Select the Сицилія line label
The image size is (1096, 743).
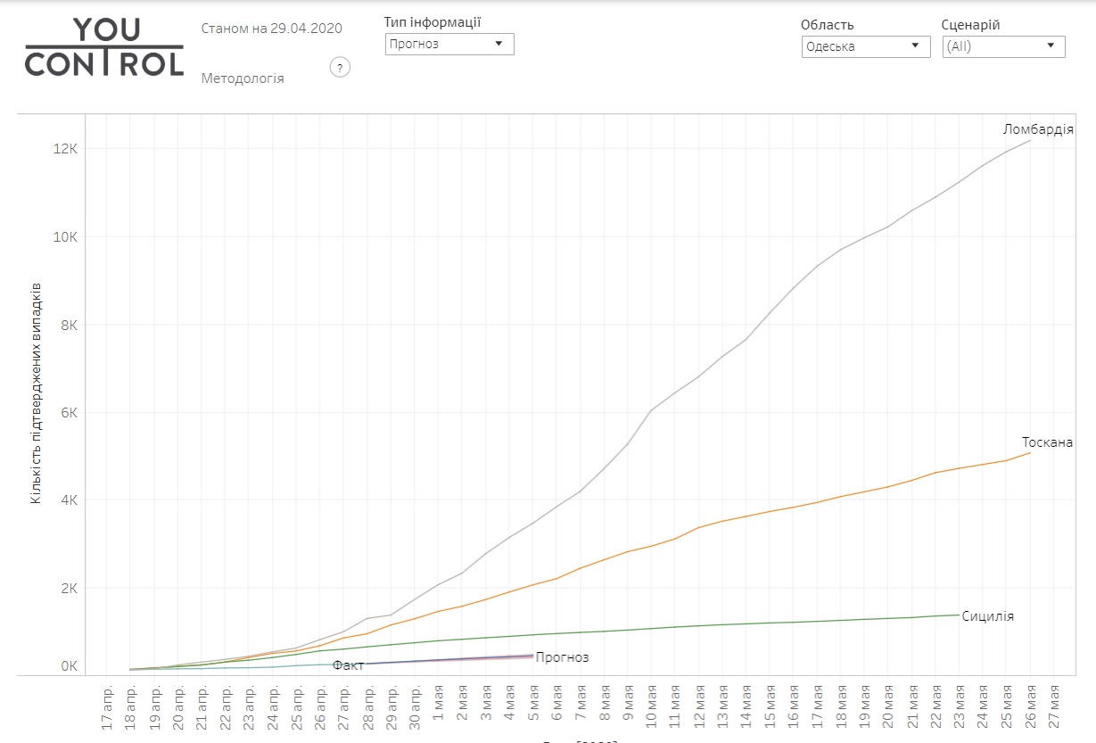tap(987, 615)
